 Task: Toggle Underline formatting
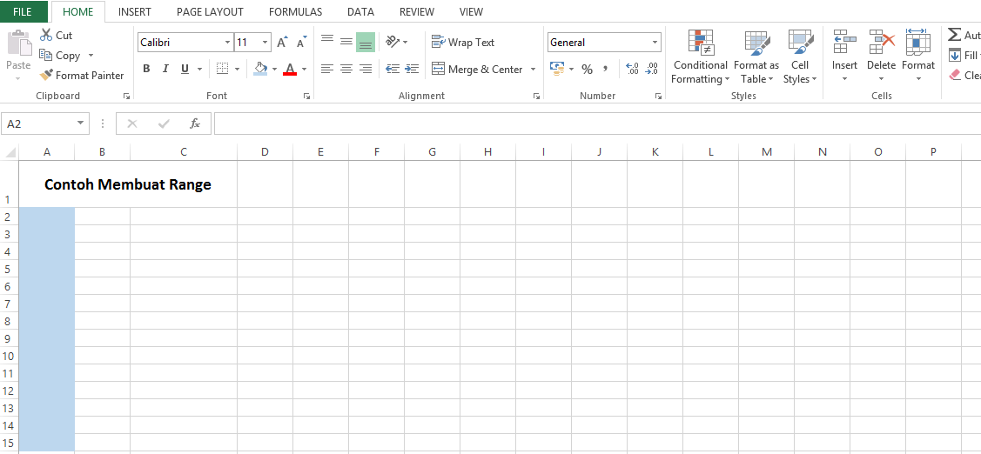185,69
